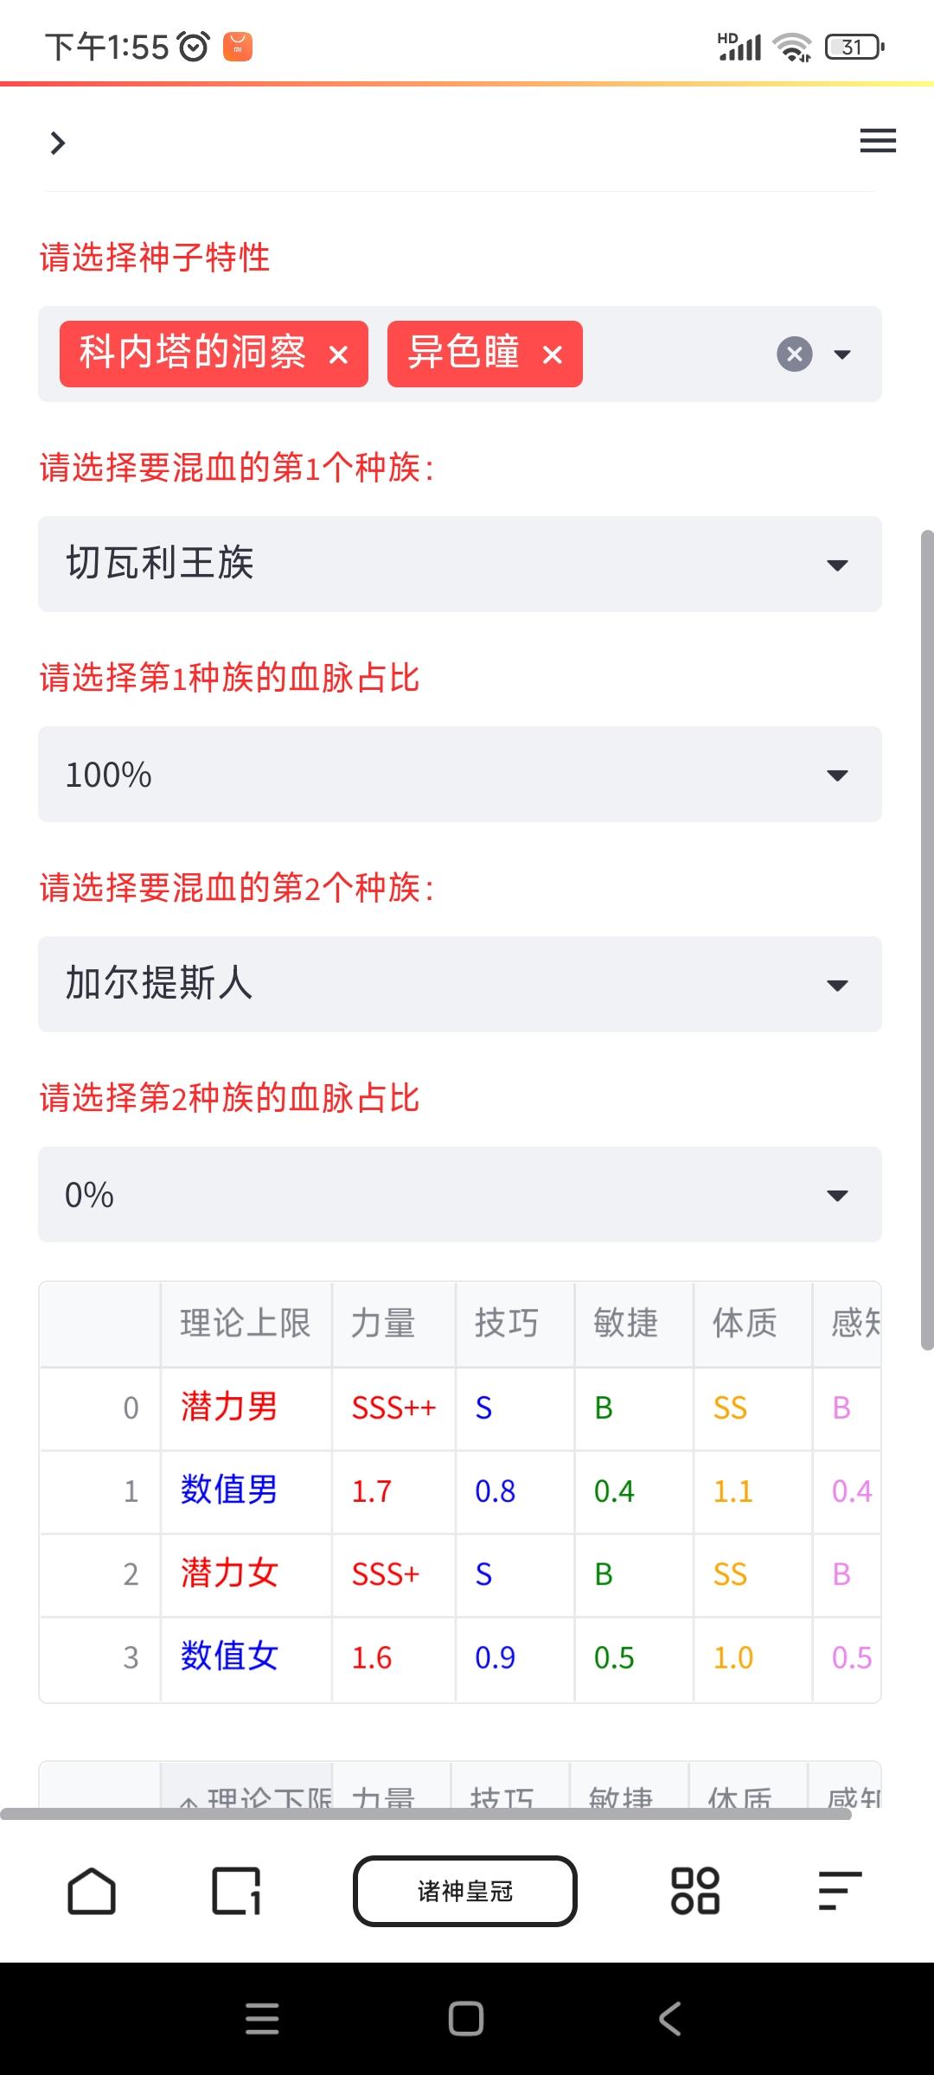Open the 神子特性 multiselect dropdown arrow

pyautogui.click(x=841, y=354)
